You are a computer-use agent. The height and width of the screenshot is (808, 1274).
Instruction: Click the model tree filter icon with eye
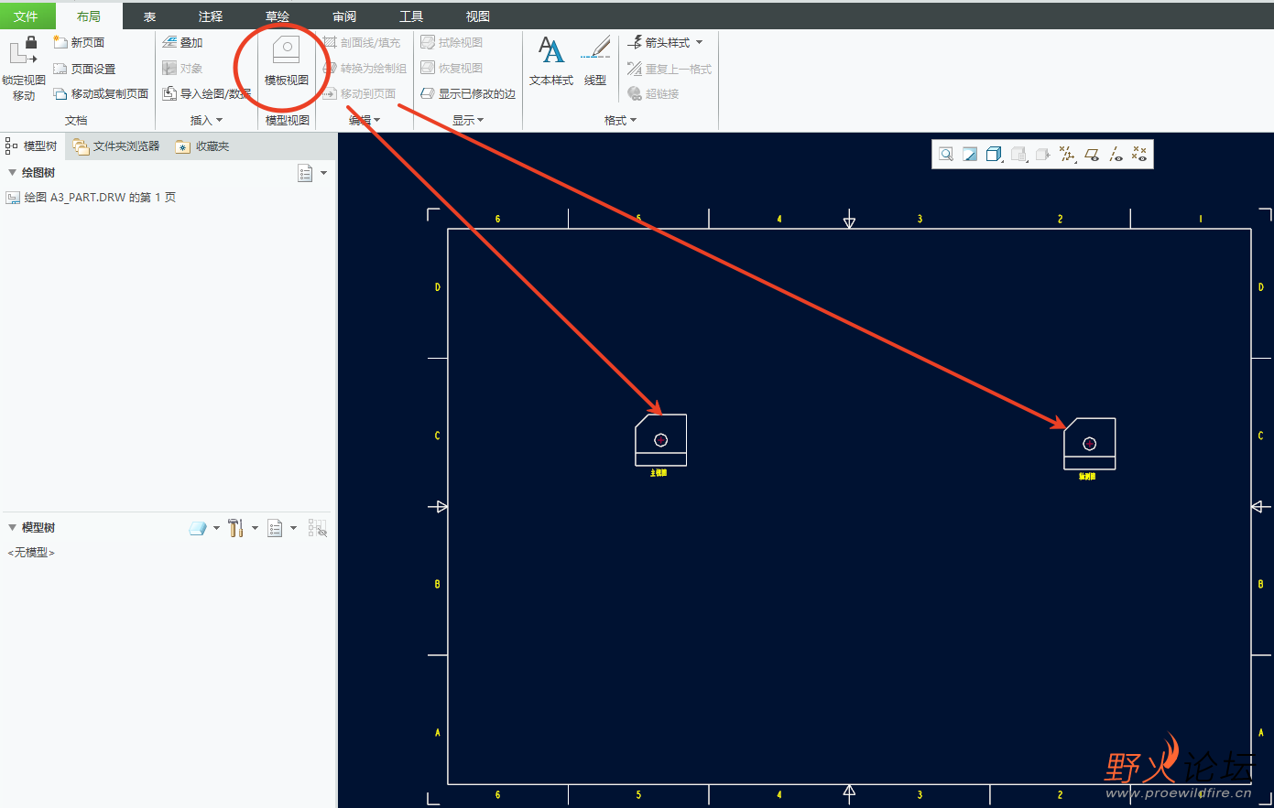(317, 528)
